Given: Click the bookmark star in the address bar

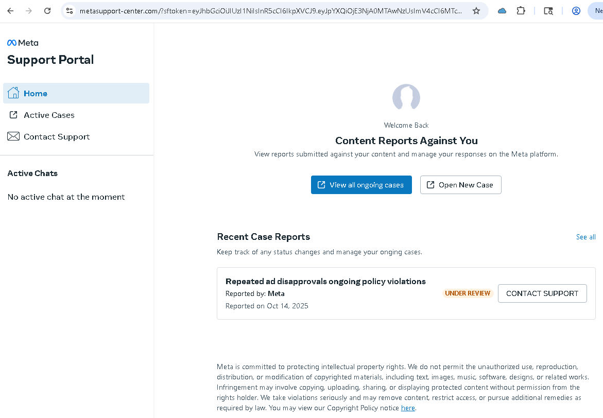Looking at the screenshot, I should pos(476,10).
